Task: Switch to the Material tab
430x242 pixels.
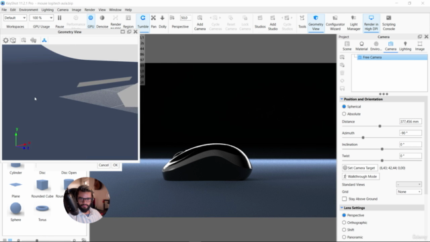Action: pos(361,46)
